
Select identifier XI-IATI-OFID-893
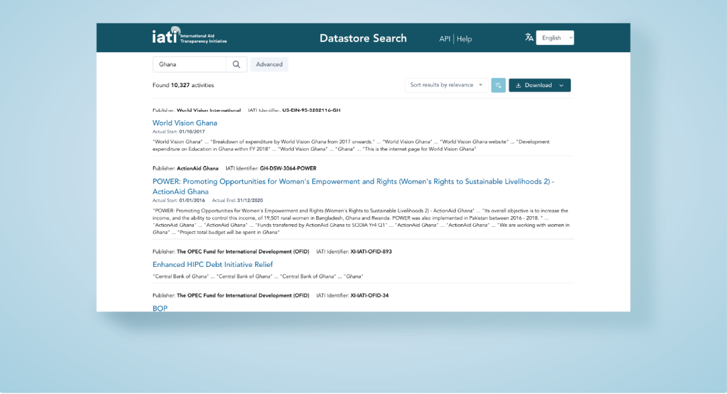pyautogui.click(x=371, y=252)
